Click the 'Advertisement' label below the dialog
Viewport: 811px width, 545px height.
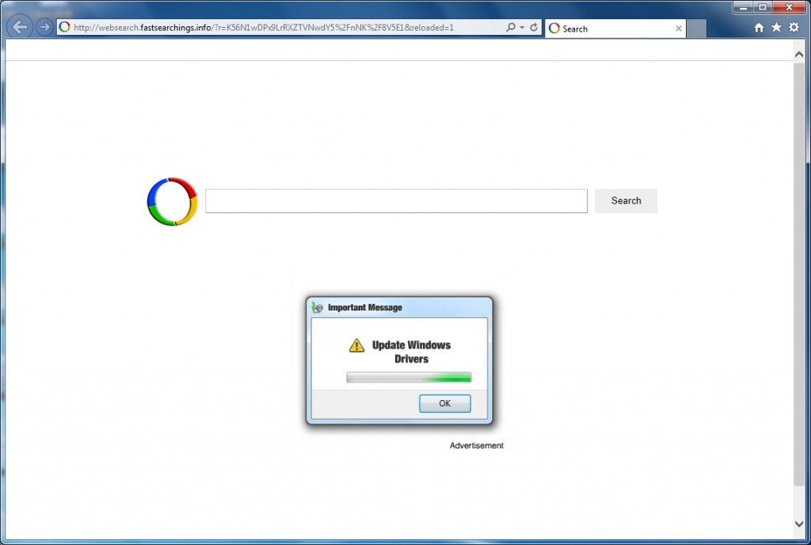pos(476,445)
